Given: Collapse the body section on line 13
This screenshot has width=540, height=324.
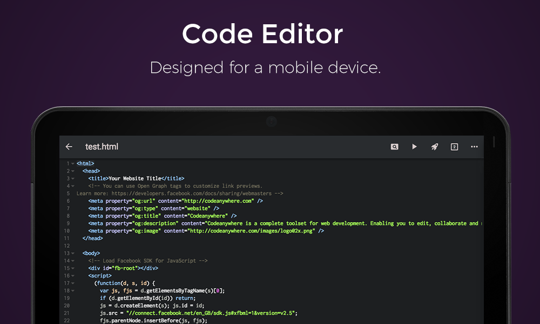Looking at the screenshot, I should coord(73,253).
